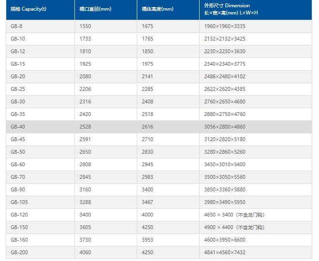Click dimension 4650 × 3400（不含龙门钩）
The height and width of the screenshot is (261, 319).
[235, 215]
